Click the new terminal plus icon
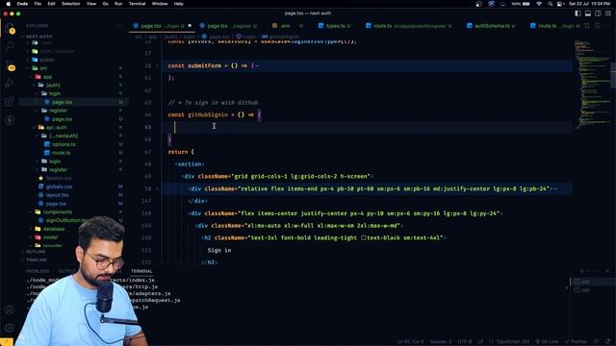Screen dimensions: 616x346 point(581,271)
